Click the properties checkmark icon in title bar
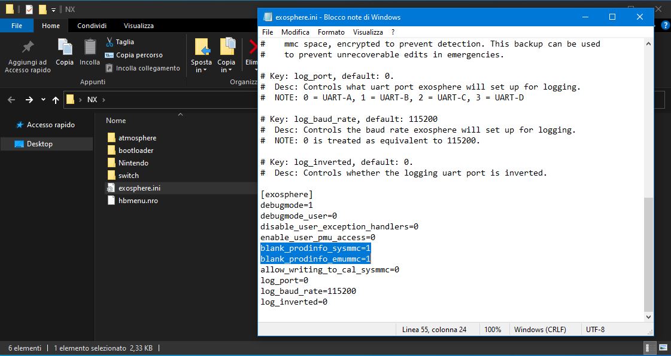Screen dimensions: 671x356 pyautogui.click(x=29, y=10)
